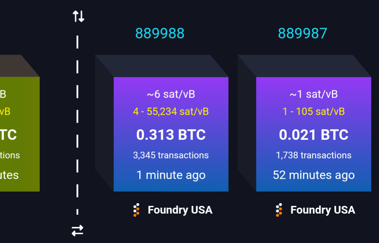Screen dimensions: 379x243
Task: Click Foundry USA pool name under 889988
Action: (180, 210)
